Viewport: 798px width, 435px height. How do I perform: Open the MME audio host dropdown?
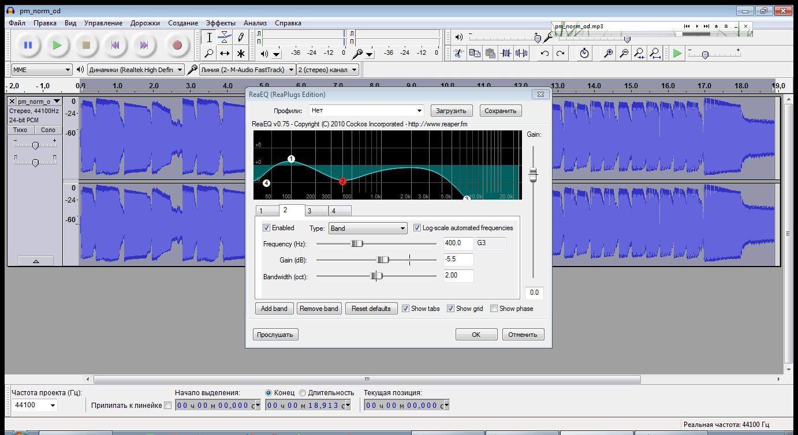point(42,70)
